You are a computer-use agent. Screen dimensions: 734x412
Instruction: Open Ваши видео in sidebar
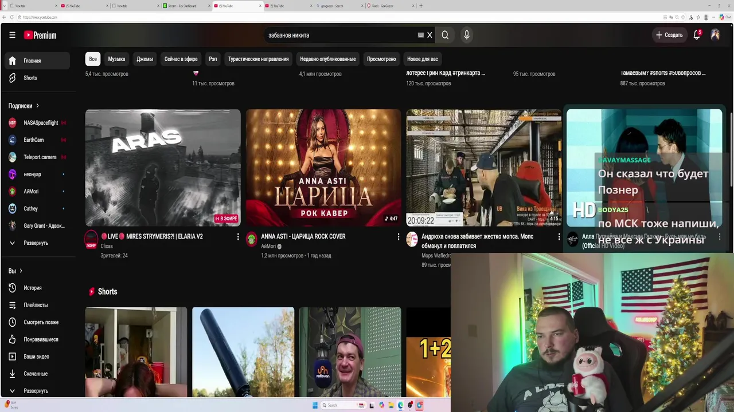37,356
